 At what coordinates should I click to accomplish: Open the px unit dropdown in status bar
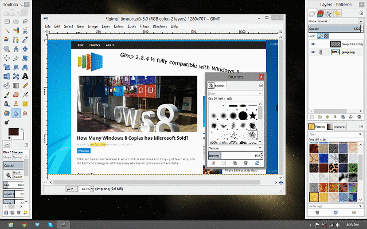[x=71, y=189]
